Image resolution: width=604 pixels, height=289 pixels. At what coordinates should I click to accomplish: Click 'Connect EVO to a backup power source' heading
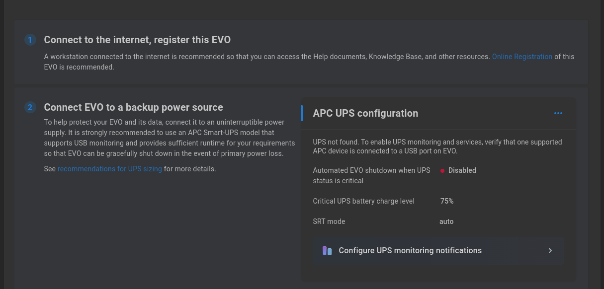pyautogui.click(x=134, y=107)
